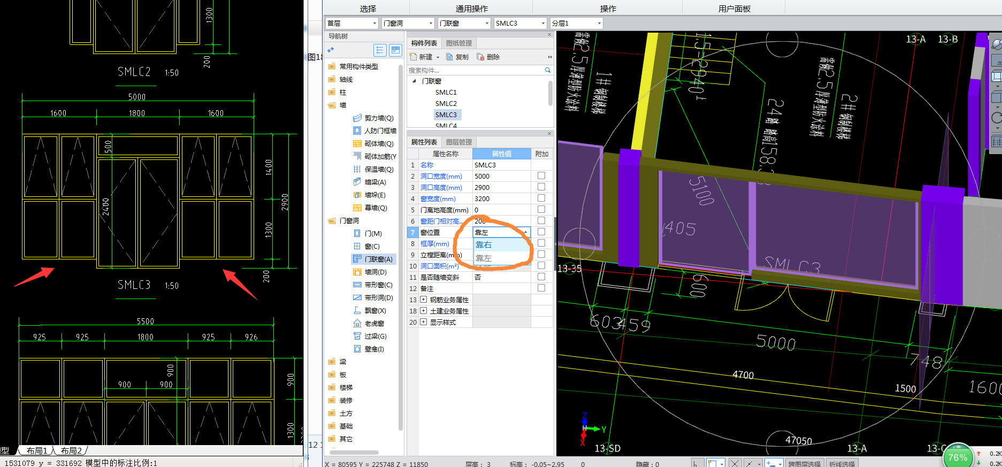Image resolution: width=1002 pixels, height=467 pixels.
Task: Tick the 附加 checkbox for 框厚
Action: (x=541, y=243)
